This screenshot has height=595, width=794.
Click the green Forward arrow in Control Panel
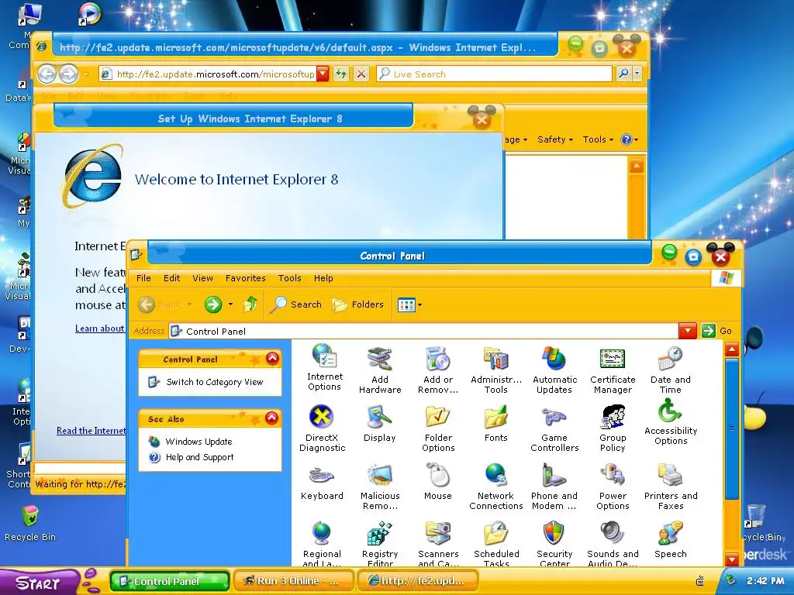[213, 304]
